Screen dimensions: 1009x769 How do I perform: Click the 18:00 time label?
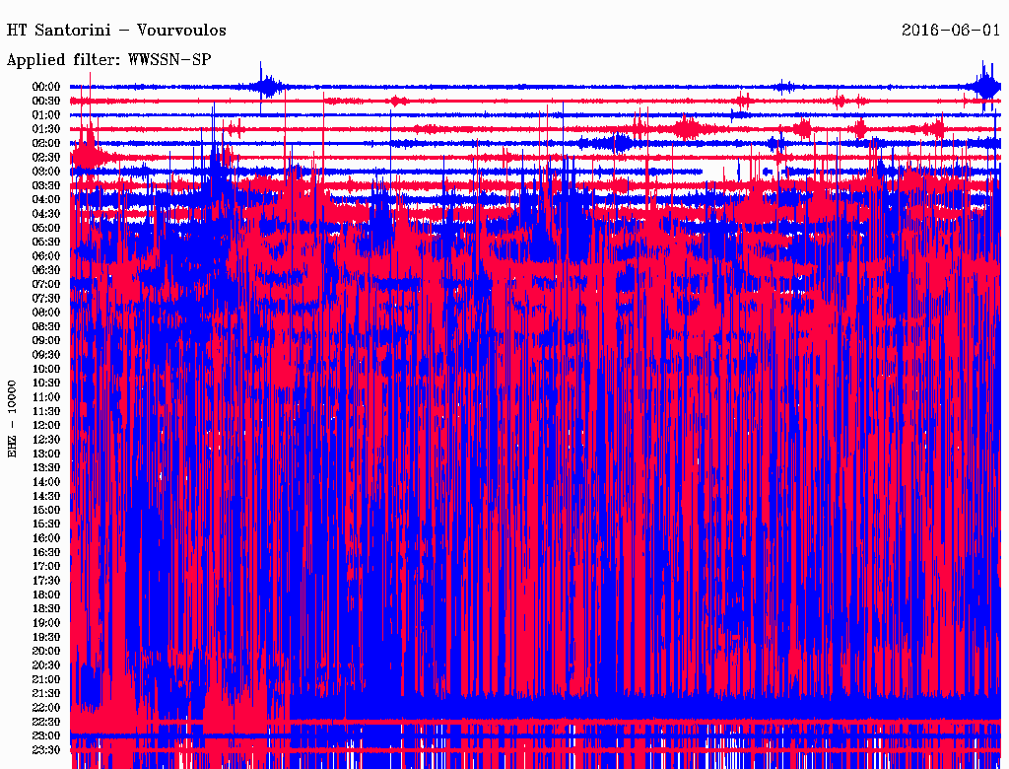tap(46, 594)
